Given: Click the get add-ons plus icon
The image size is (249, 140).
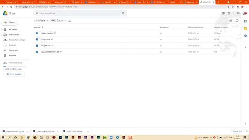Looking at the screenshot, I should click(245, 47).
